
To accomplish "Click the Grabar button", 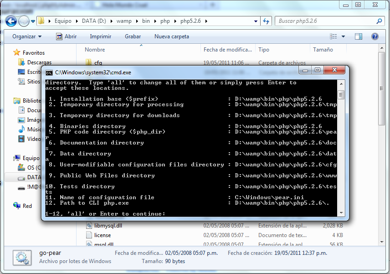I will 133,36.
